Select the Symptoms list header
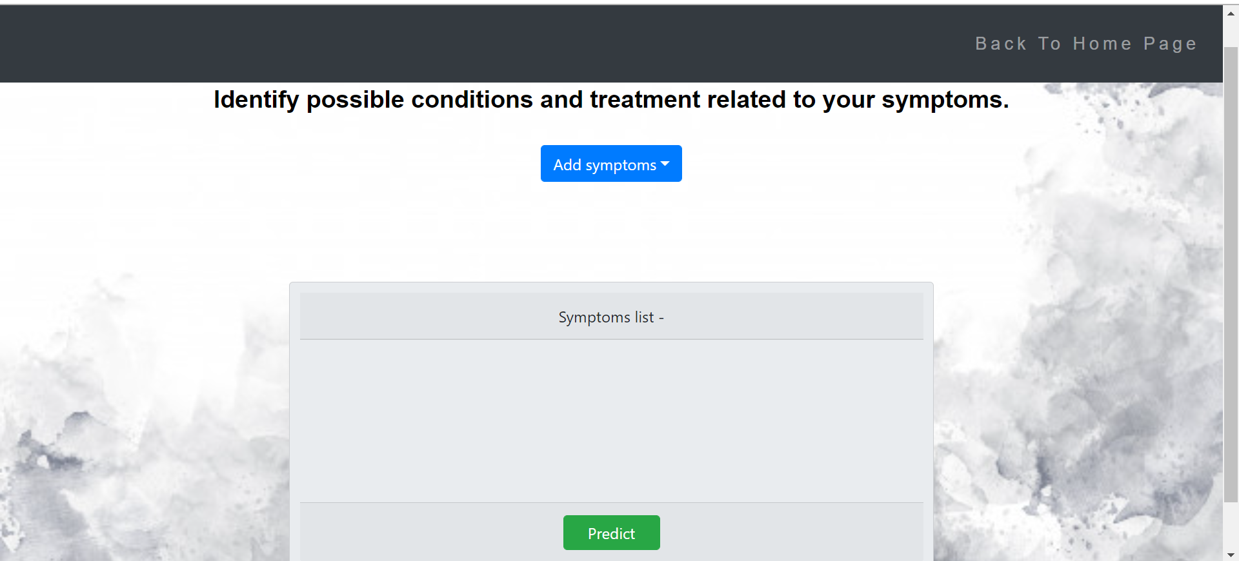This screenshot has width=1239, height=561. pos(611,317)
